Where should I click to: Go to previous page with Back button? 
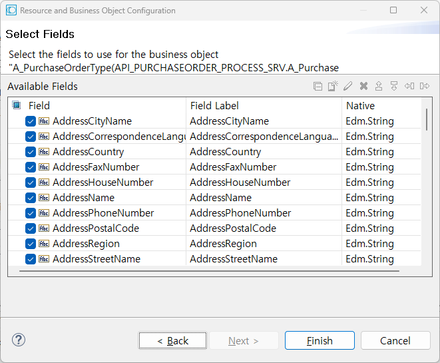pyautogui.click(x=172, y=340)
